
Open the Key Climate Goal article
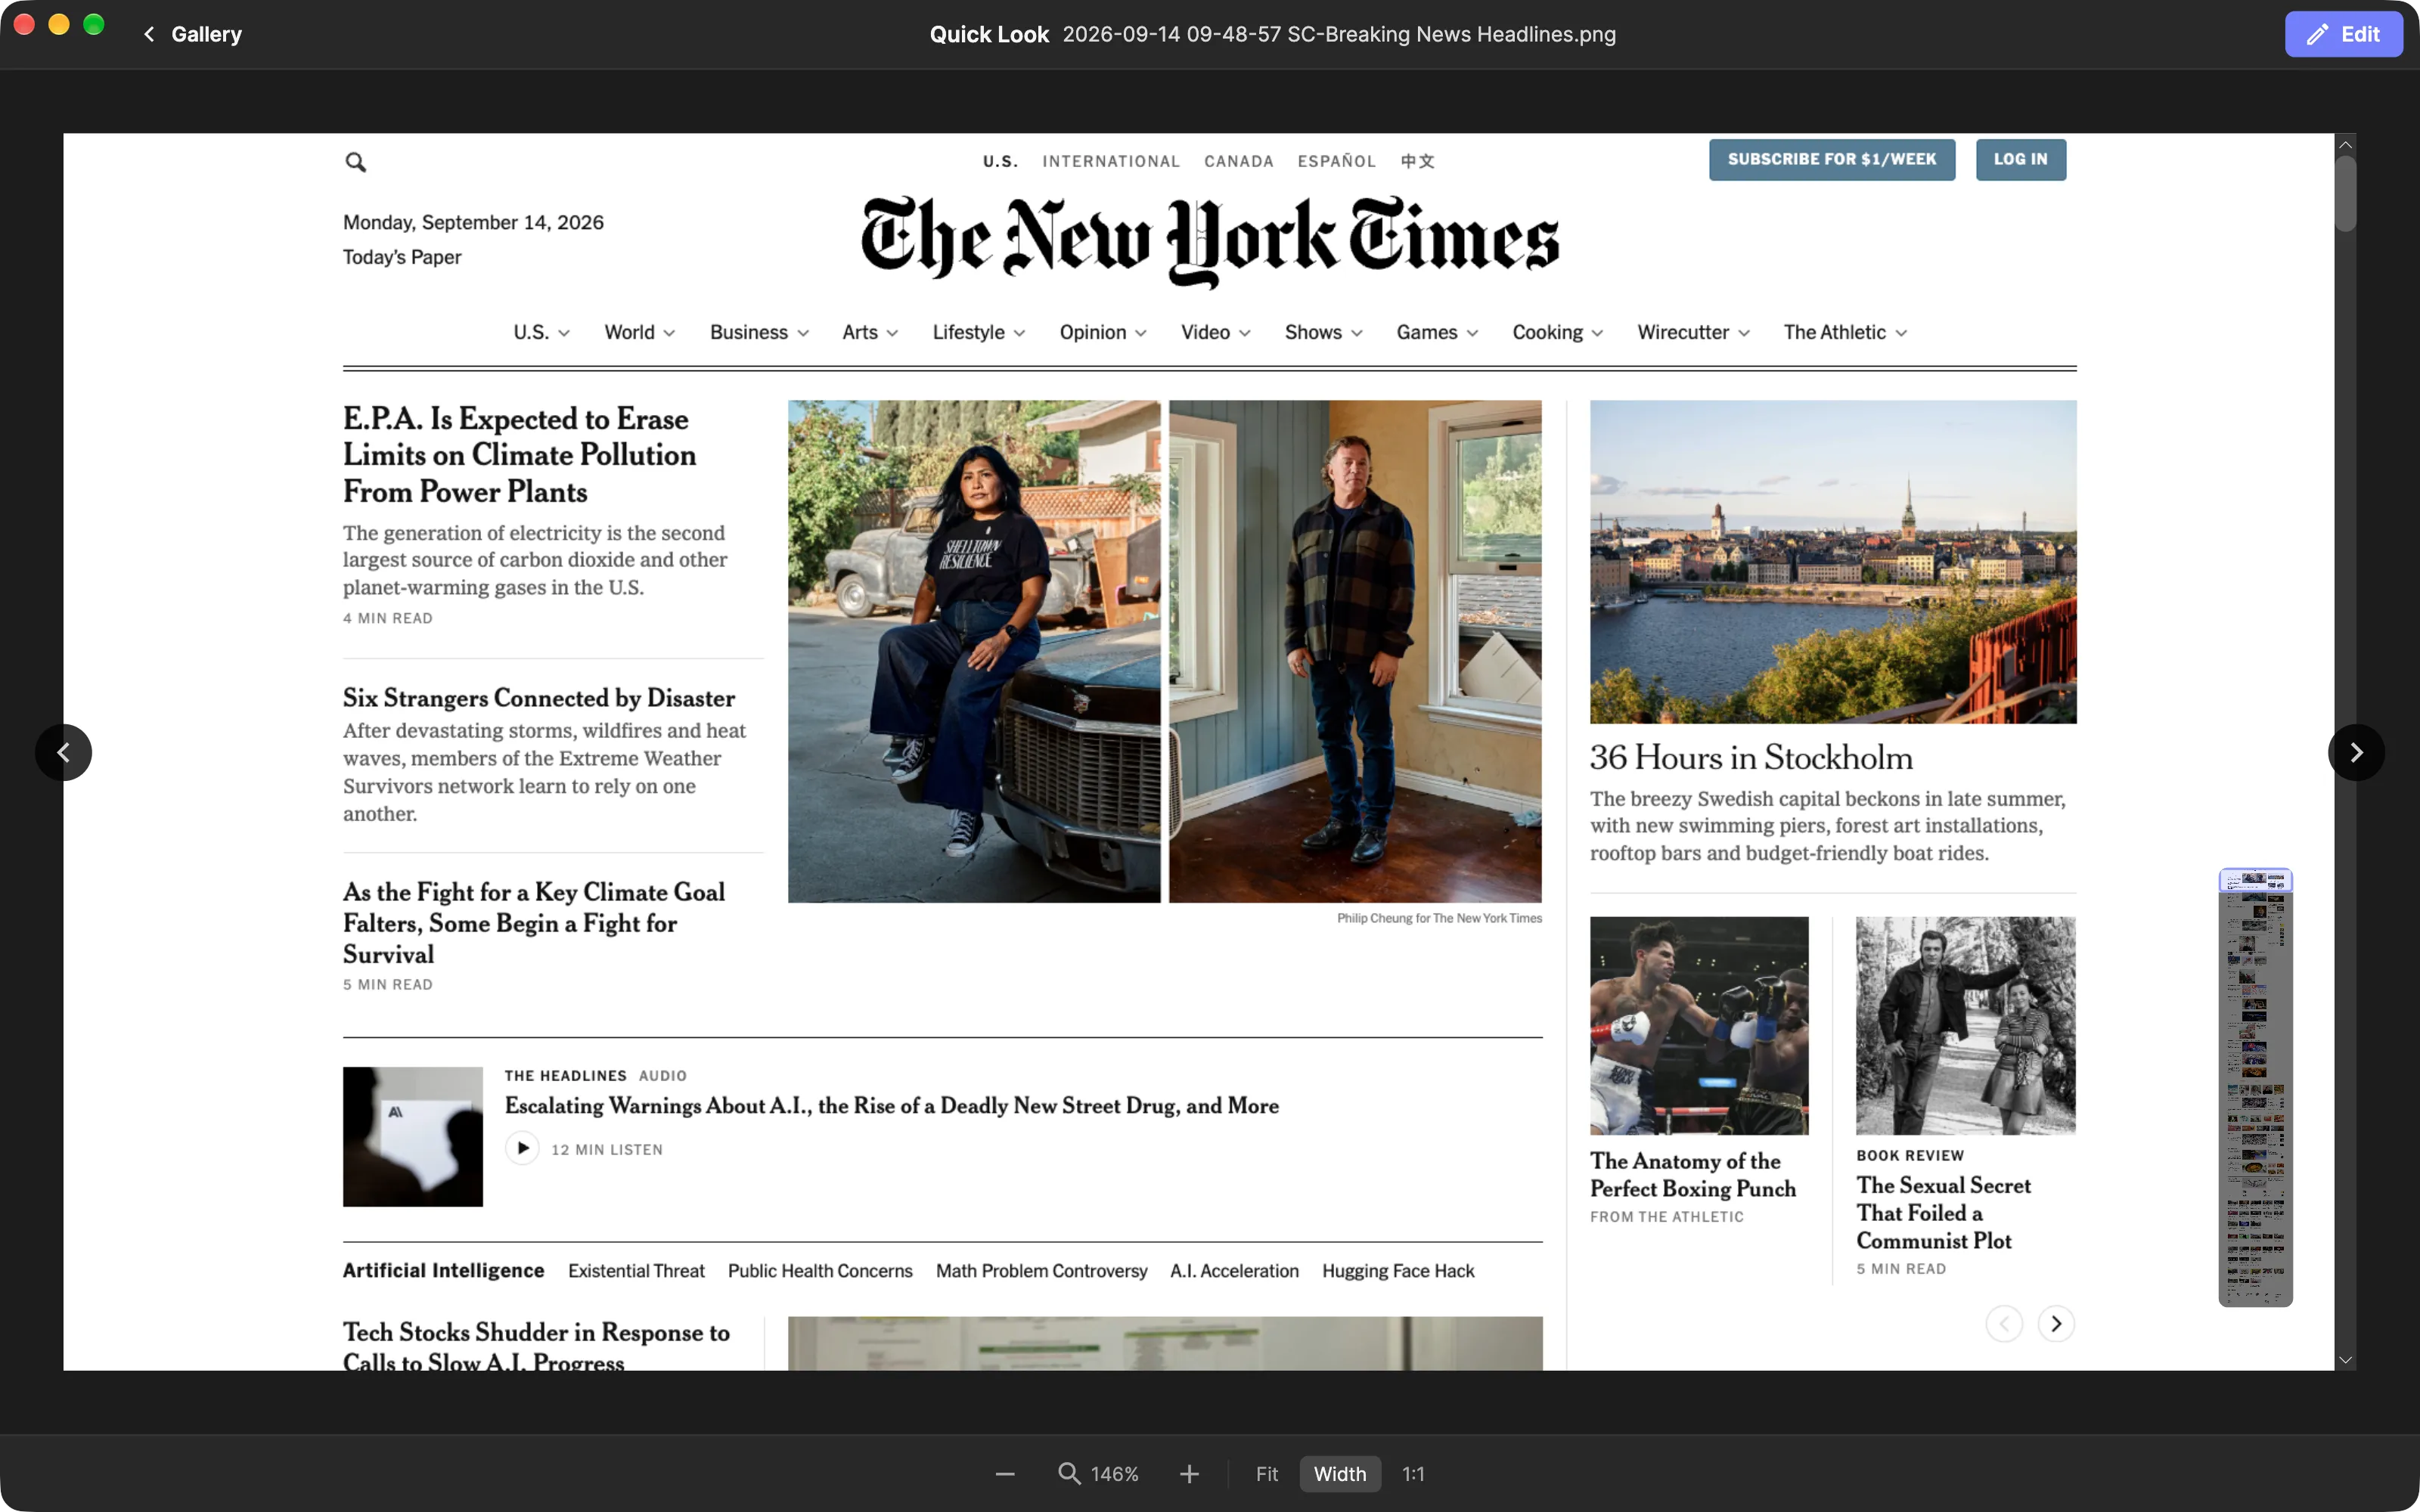(534, 922)
